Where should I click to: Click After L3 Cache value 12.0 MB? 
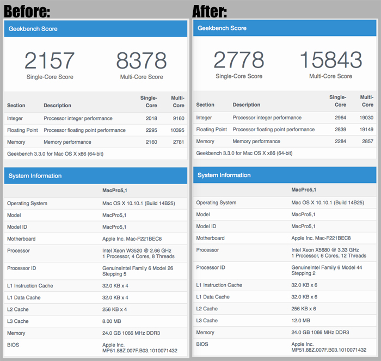coord(300,320)
